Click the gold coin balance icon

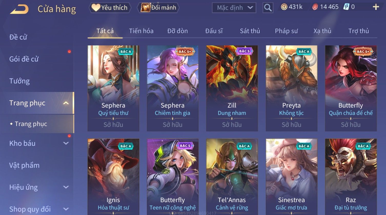pos(284,7)
